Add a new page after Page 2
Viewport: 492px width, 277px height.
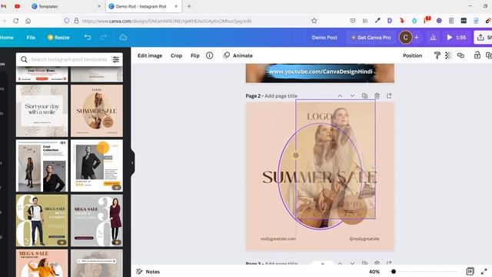(x=389, y=95)
